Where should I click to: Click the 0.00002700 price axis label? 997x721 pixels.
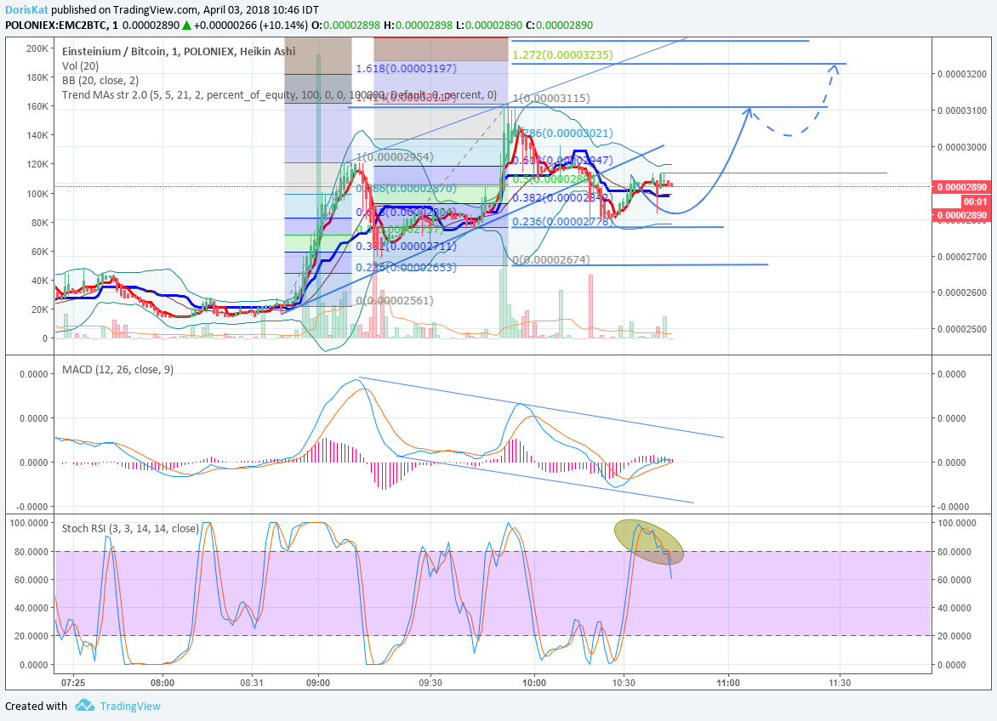(961, 257)
